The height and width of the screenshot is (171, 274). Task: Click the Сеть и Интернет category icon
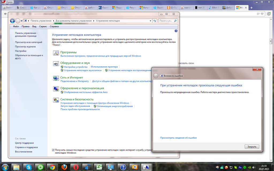coord(56,78)
